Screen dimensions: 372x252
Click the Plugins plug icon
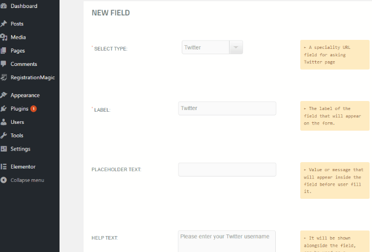(x=4, y=108)
